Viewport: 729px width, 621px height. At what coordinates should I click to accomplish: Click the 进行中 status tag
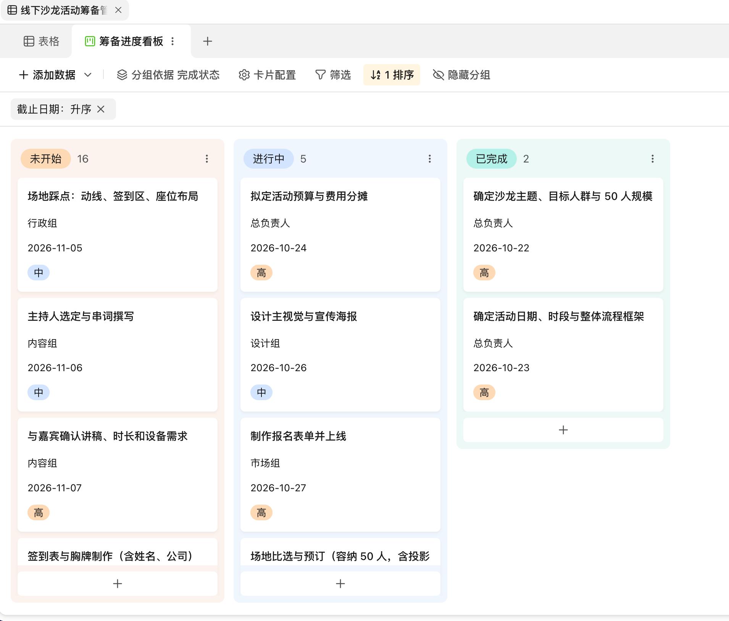pyautogui.click(x=269, y=159)
